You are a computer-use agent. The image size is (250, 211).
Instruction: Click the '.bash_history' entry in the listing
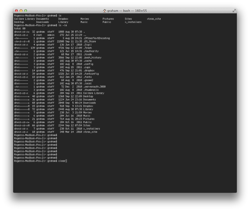point(92,58)
